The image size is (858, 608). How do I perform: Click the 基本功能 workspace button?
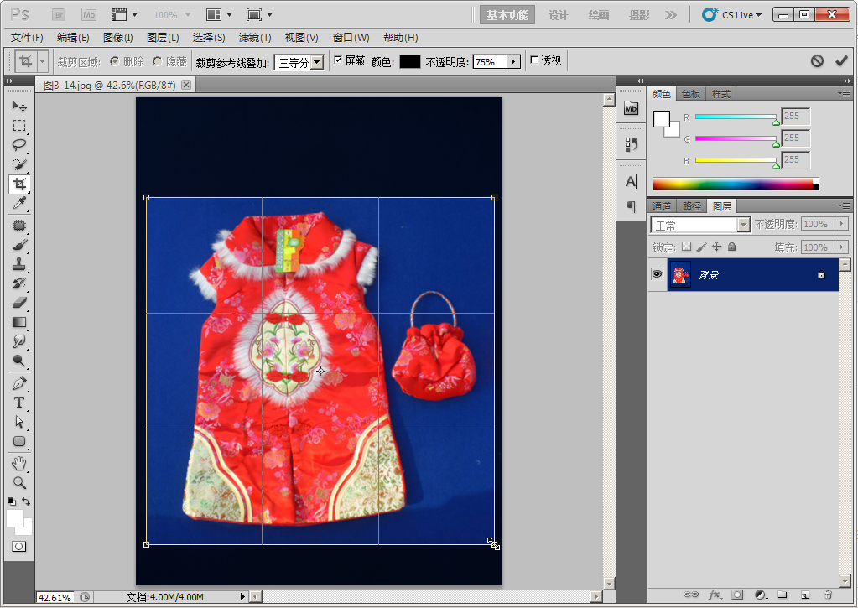(x=508, y=15)
